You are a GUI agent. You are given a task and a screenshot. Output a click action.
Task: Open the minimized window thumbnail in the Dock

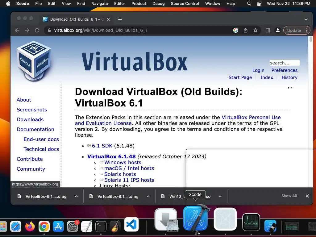pyautogui.click(x=292, y=226)
